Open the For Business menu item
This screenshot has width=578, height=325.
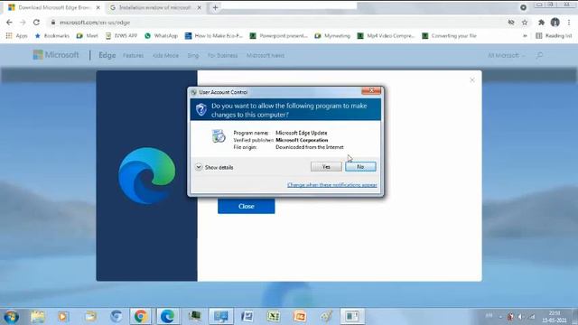(x=223, y=56)
